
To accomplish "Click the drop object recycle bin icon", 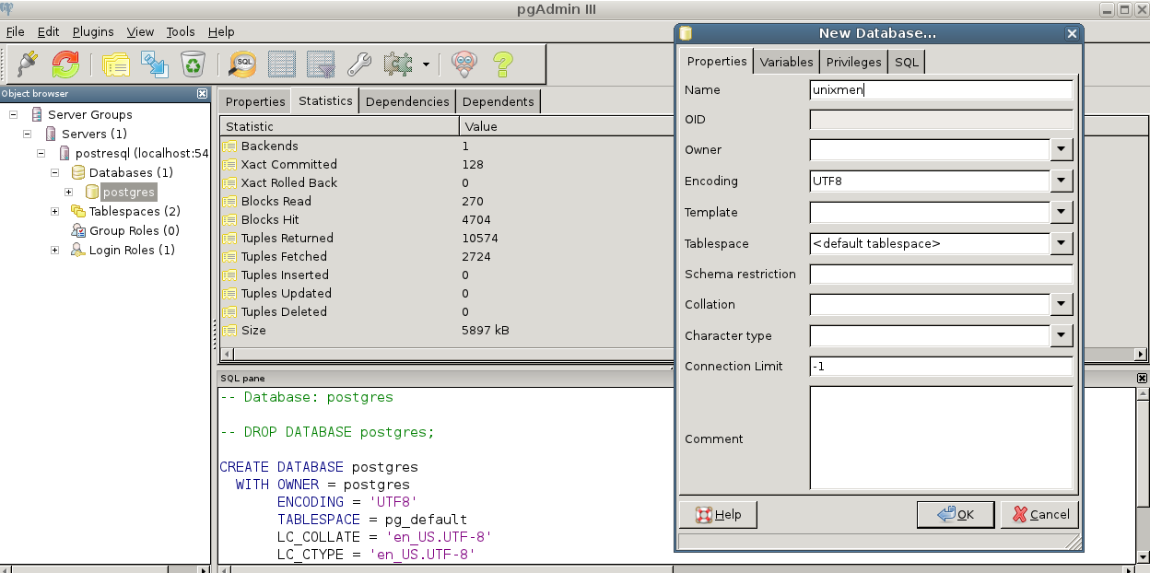I will tap(192, 64).
